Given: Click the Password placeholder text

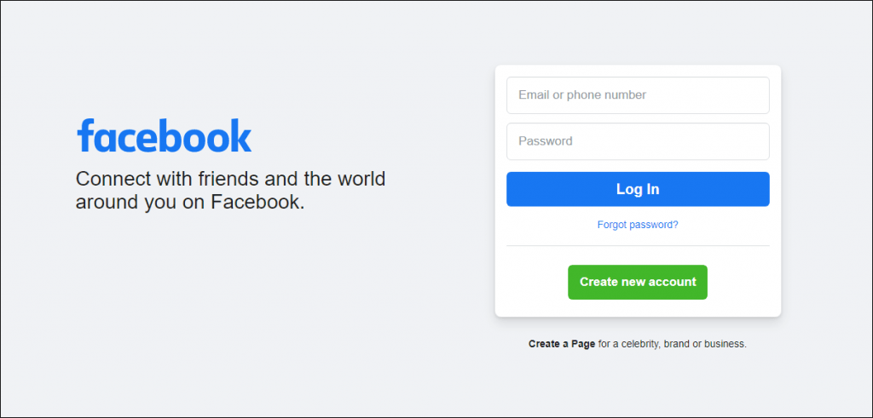Looking at the screenshot, I should point(546,141).
